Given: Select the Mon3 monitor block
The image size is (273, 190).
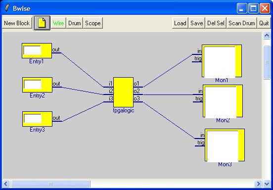Looking at the screenshot, I should coord(225,145).
